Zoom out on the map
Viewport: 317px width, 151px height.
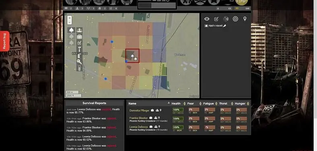(70, 22)
